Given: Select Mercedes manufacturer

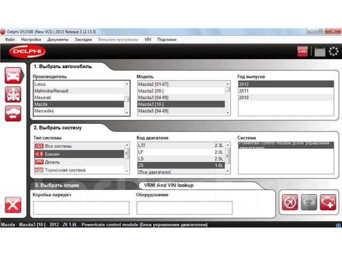Looking at the screenshot, I should coord(79,111).
